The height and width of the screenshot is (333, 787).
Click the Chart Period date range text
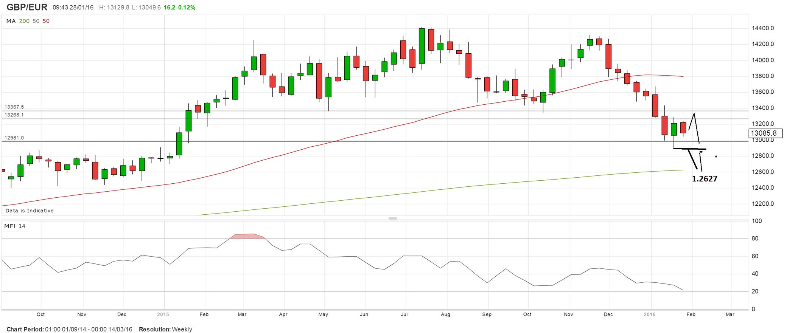[69, 329]
